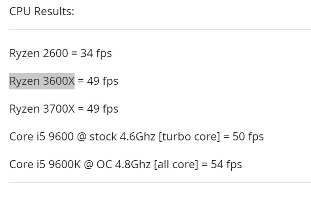The height and width of the screenshot is (200, 311).
Task: Click the "Core i5 9600" stock line label
Action: [42, 137]
